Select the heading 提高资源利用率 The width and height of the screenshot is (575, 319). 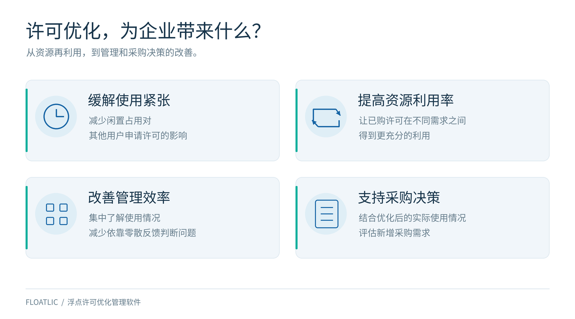[406, 100]
